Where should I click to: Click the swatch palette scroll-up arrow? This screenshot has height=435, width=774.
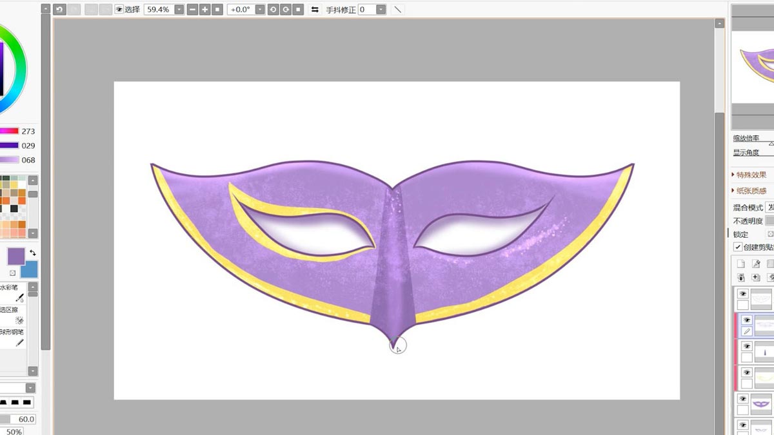33,180
